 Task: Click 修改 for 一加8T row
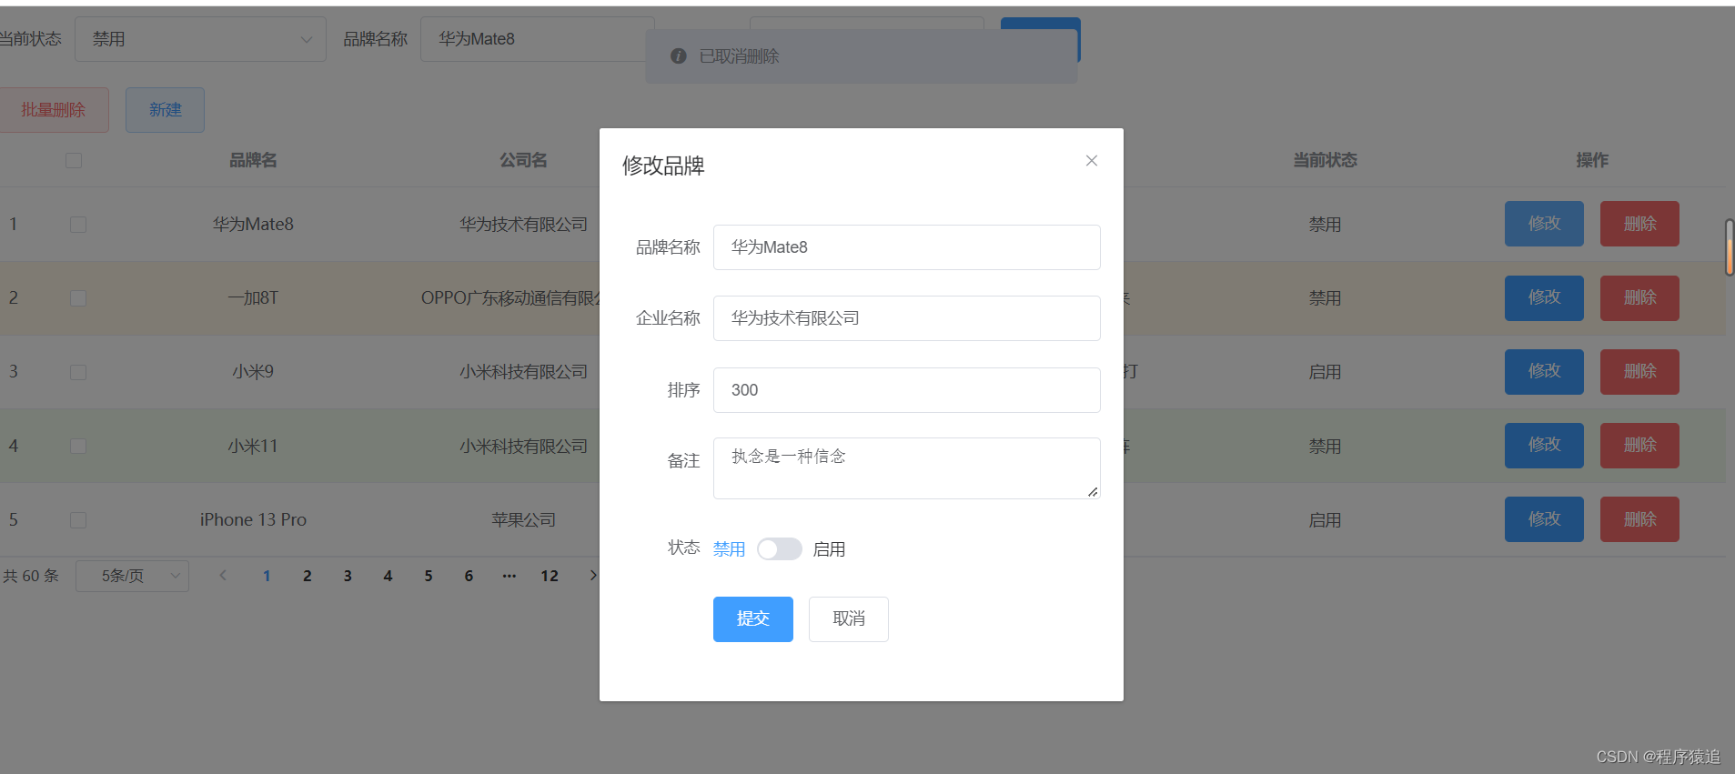pyautogui.click(x=1544, y=298)
